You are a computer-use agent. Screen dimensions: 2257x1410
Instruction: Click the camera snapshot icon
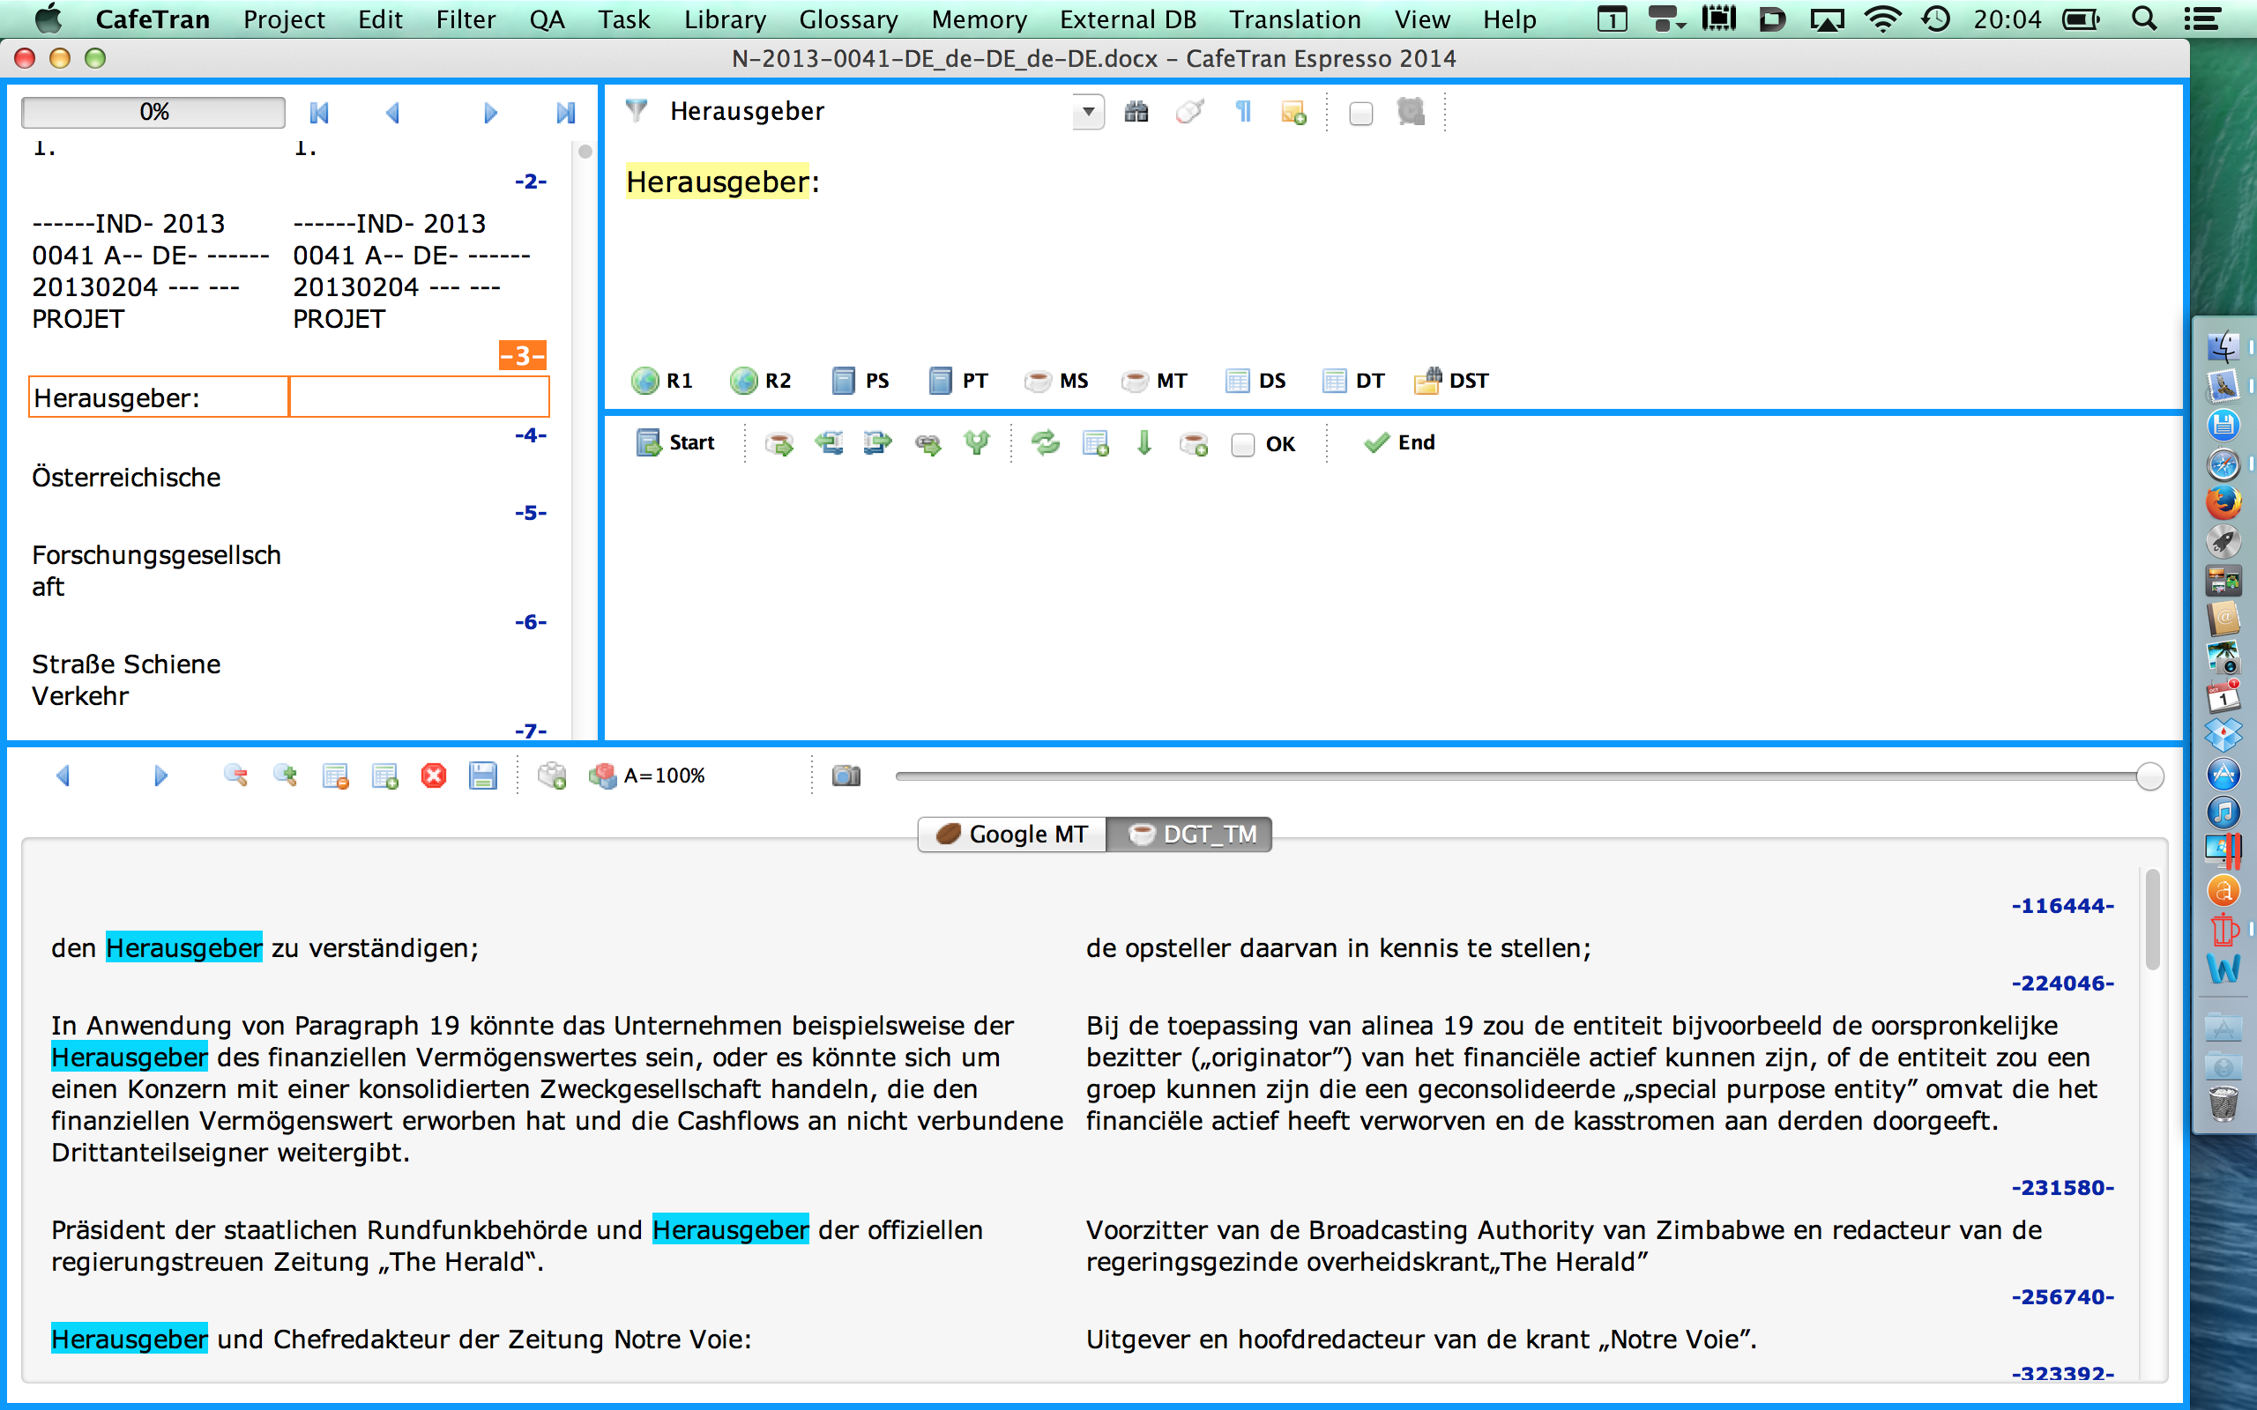845,775
